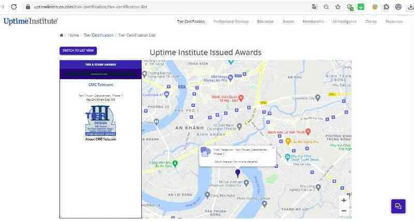The image size is (414, 221).
Task: Open the About CMC Telecom link
Action: 100,139
